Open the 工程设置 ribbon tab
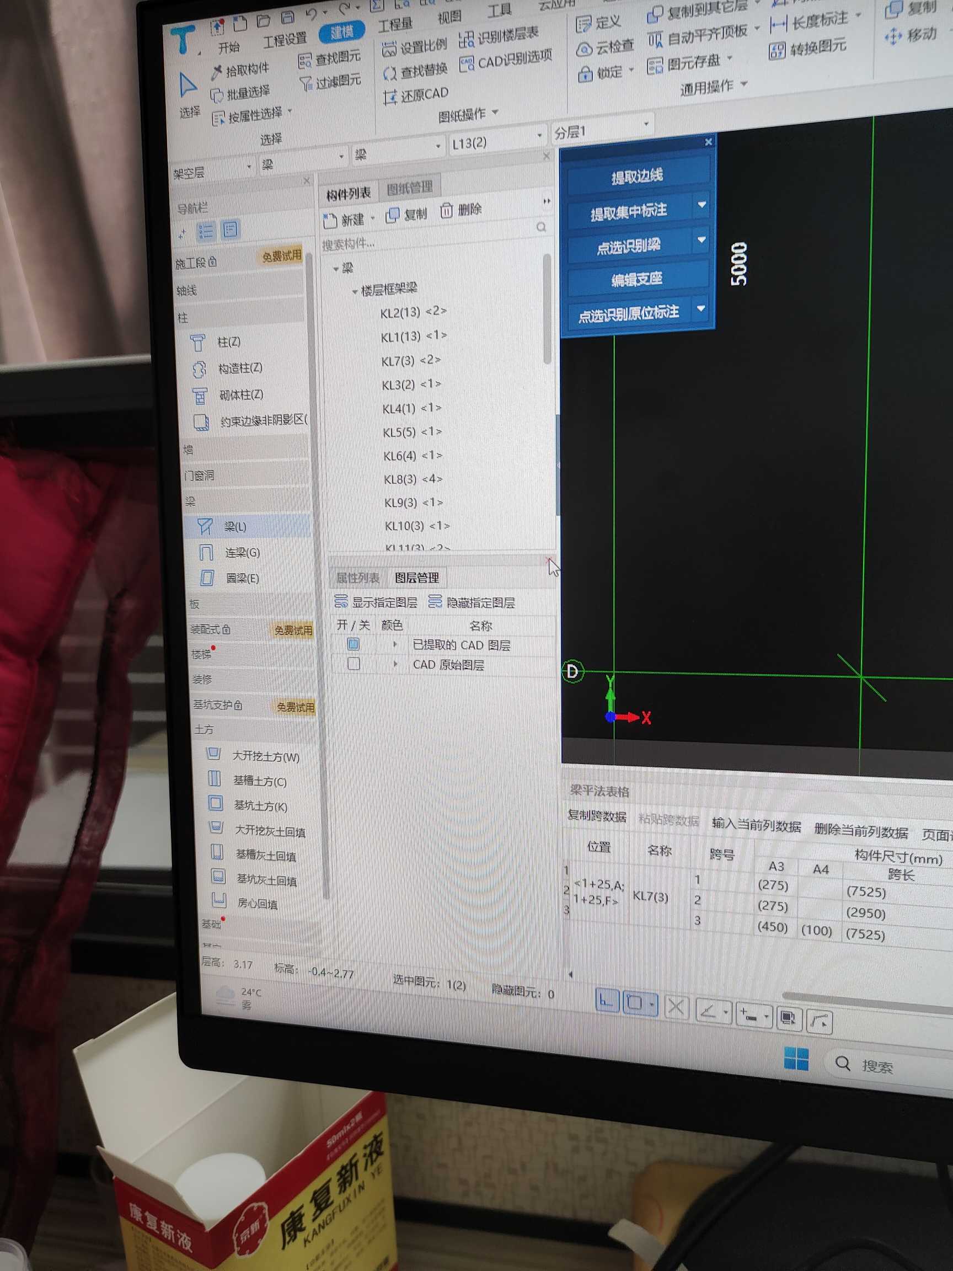 [285, 40]
